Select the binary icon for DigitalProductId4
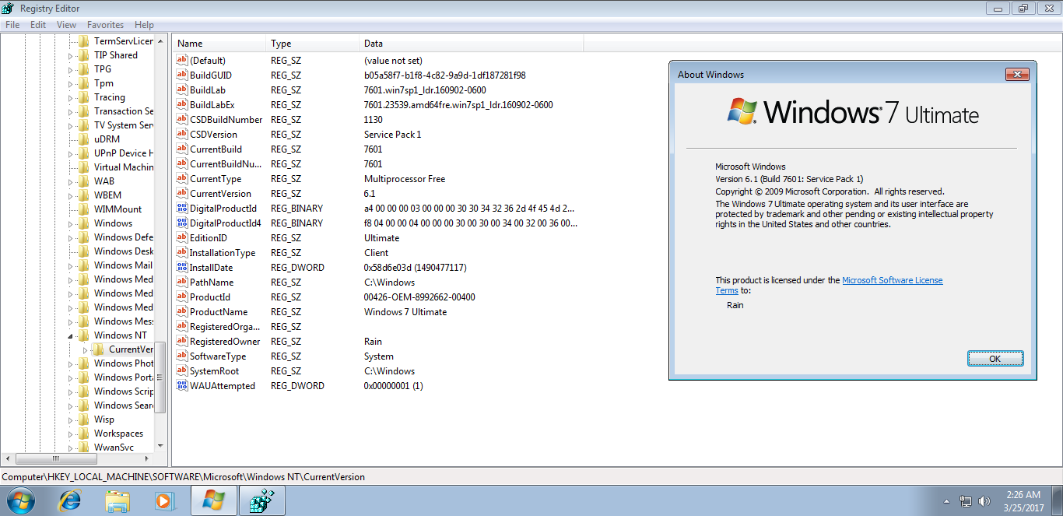This screenshot has height=516, width=1063. click(182, 223)
